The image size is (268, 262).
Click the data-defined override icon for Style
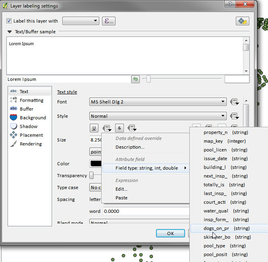(234, 116)
